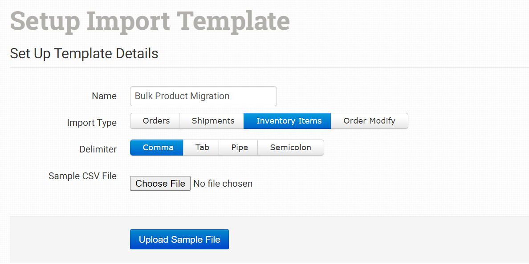Pick Pipe as the delimiter

238,148
